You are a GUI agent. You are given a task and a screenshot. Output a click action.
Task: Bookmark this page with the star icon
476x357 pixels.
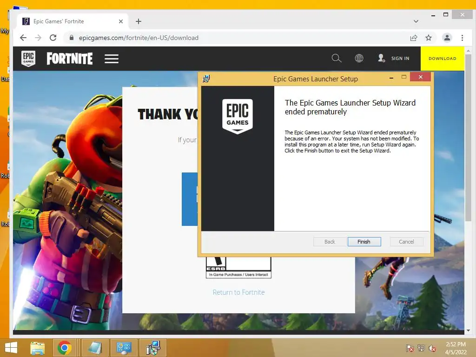tap(428, 38)
